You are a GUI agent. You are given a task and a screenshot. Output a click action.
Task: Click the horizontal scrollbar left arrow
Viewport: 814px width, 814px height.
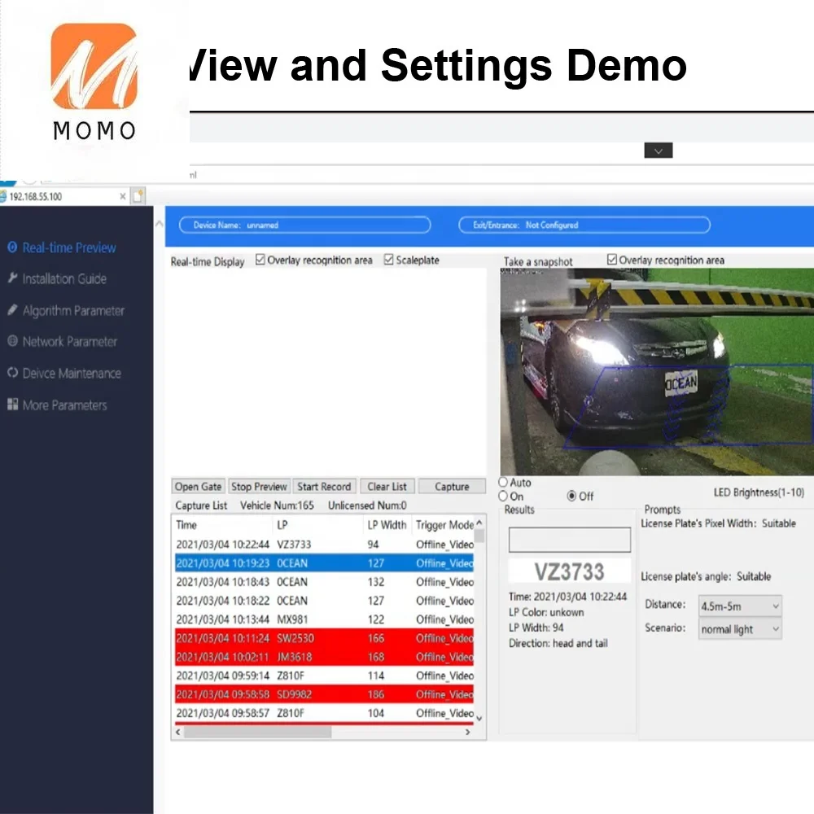pos(178,732)
